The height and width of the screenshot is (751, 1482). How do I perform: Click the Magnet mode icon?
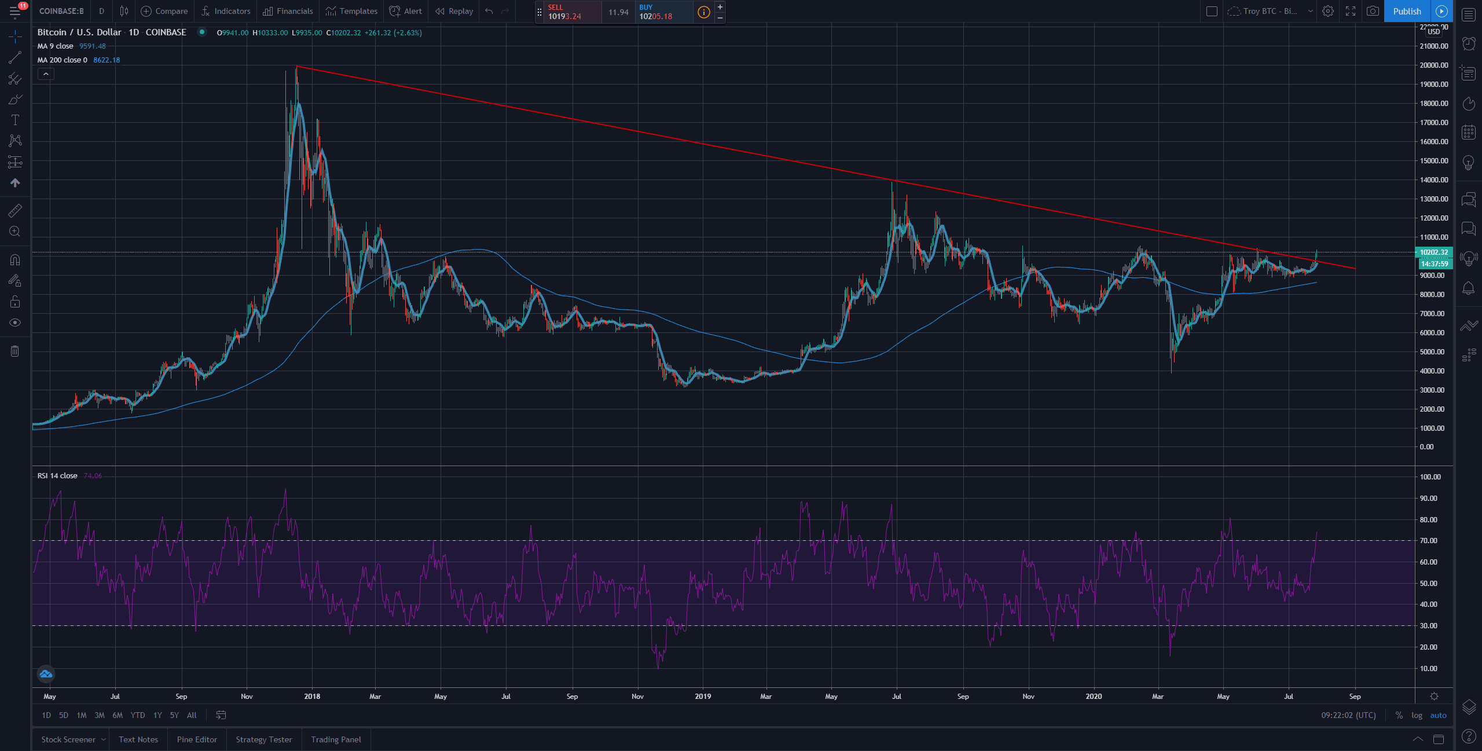point(15,260)
